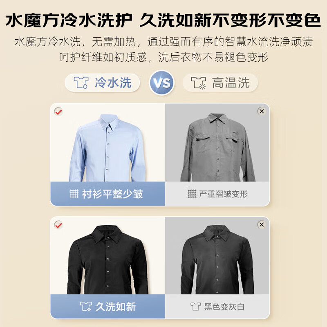Click the grid icon beside 衬衫平整少皱
The width and height of the screenshot is (327, 327).
coord(74,194)
